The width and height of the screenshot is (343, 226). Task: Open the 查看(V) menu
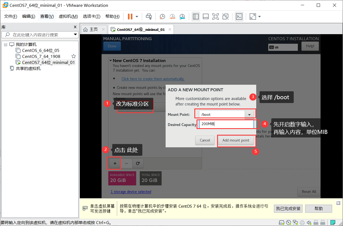[x=47, y=16]
